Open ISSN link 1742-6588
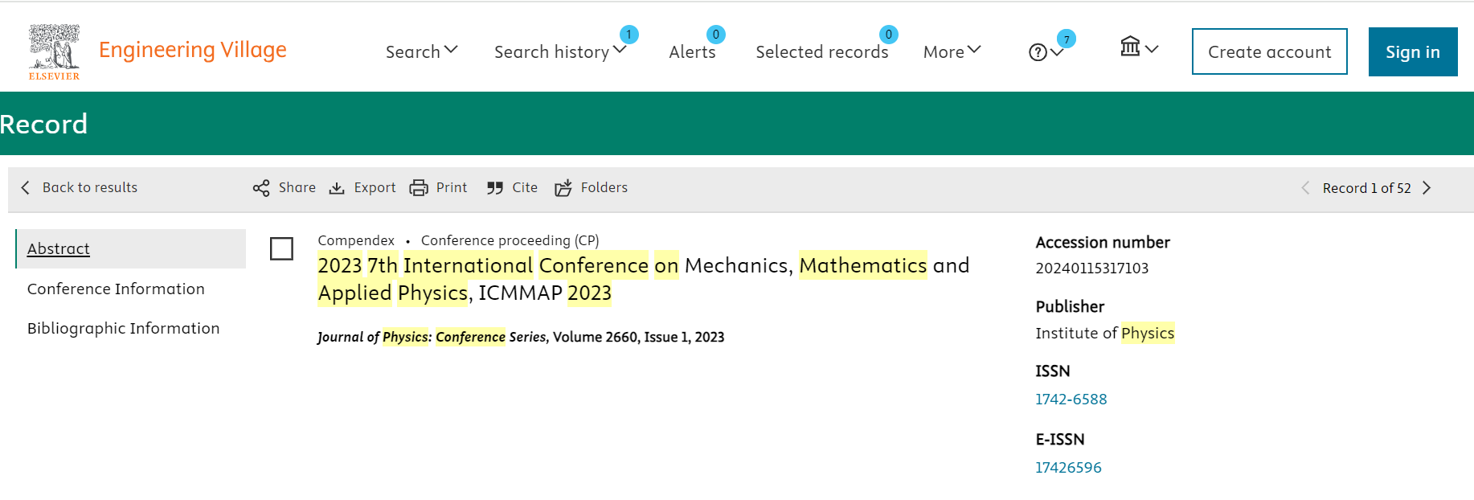 1071,399
